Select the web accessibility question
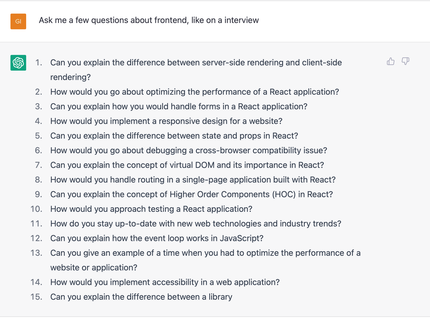Image resolution: width=430 pixels, height=318 pixels. tap(165, 282)
